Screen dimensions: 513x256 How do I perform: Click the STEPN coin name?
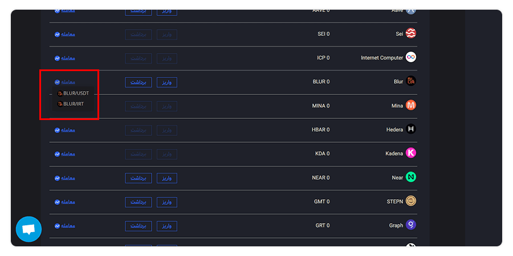(x=395, y=201)
